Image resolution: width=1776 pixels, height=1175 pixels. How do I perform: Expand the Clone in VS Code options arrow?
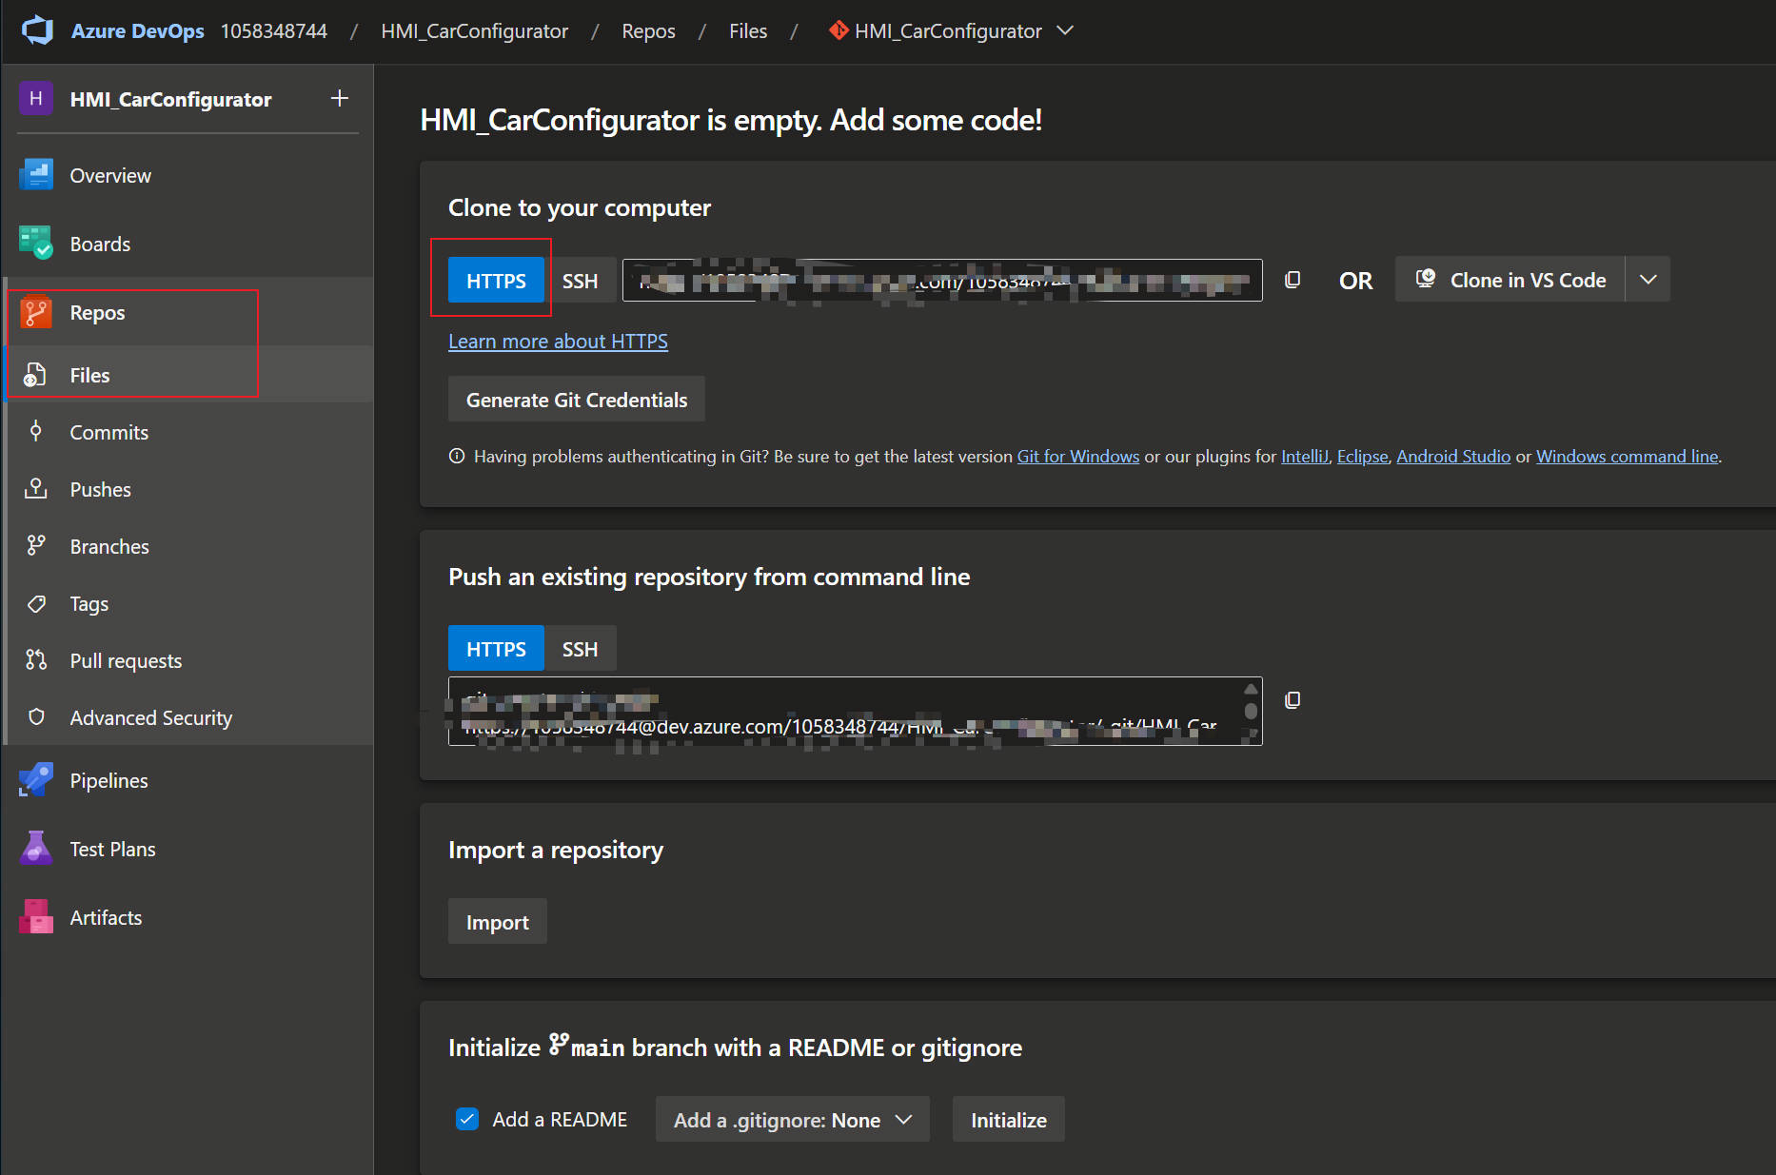click(x=1648, y=280)
